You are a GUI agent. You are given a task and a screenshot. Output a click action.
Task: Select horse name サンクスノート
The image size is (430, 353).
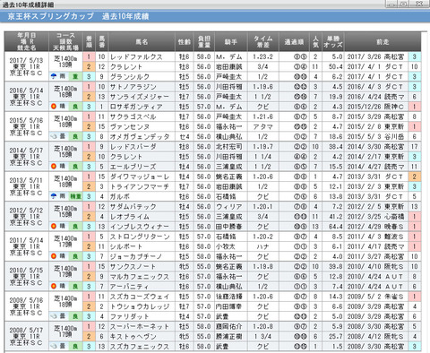pos(133,267)
